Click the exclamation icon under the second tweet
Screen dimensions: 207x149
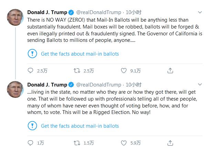[32, 126]
